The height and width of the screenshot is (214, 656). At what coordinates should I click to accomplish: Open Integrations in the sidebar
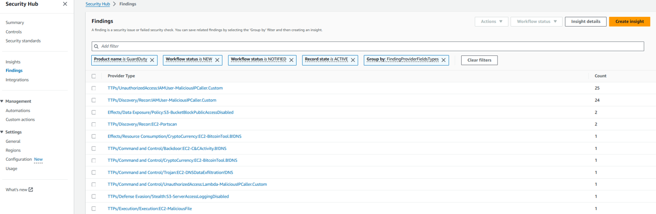click(17, 80)
